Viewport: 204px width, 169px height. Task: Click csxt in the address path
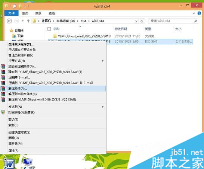tap(83, 21)
